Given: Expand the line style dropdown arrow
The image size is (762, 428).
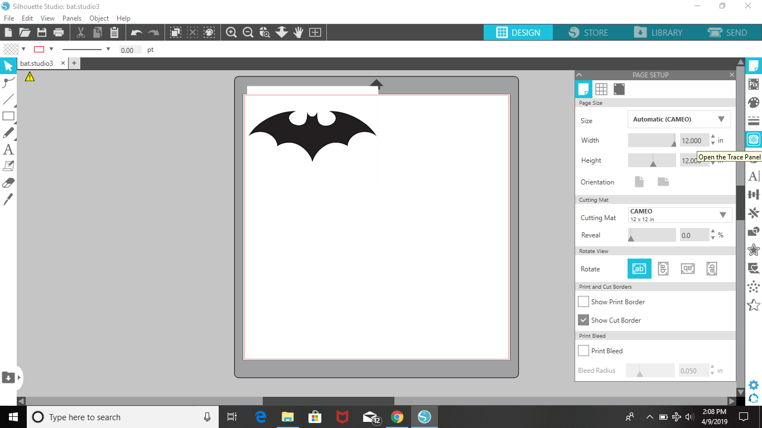Looking at the screenshot, I should click(108, 49).
